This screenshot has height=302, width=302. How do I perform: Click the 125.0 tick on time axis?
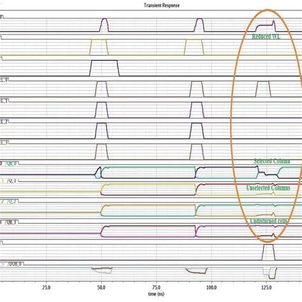click(x=266, y=287)
